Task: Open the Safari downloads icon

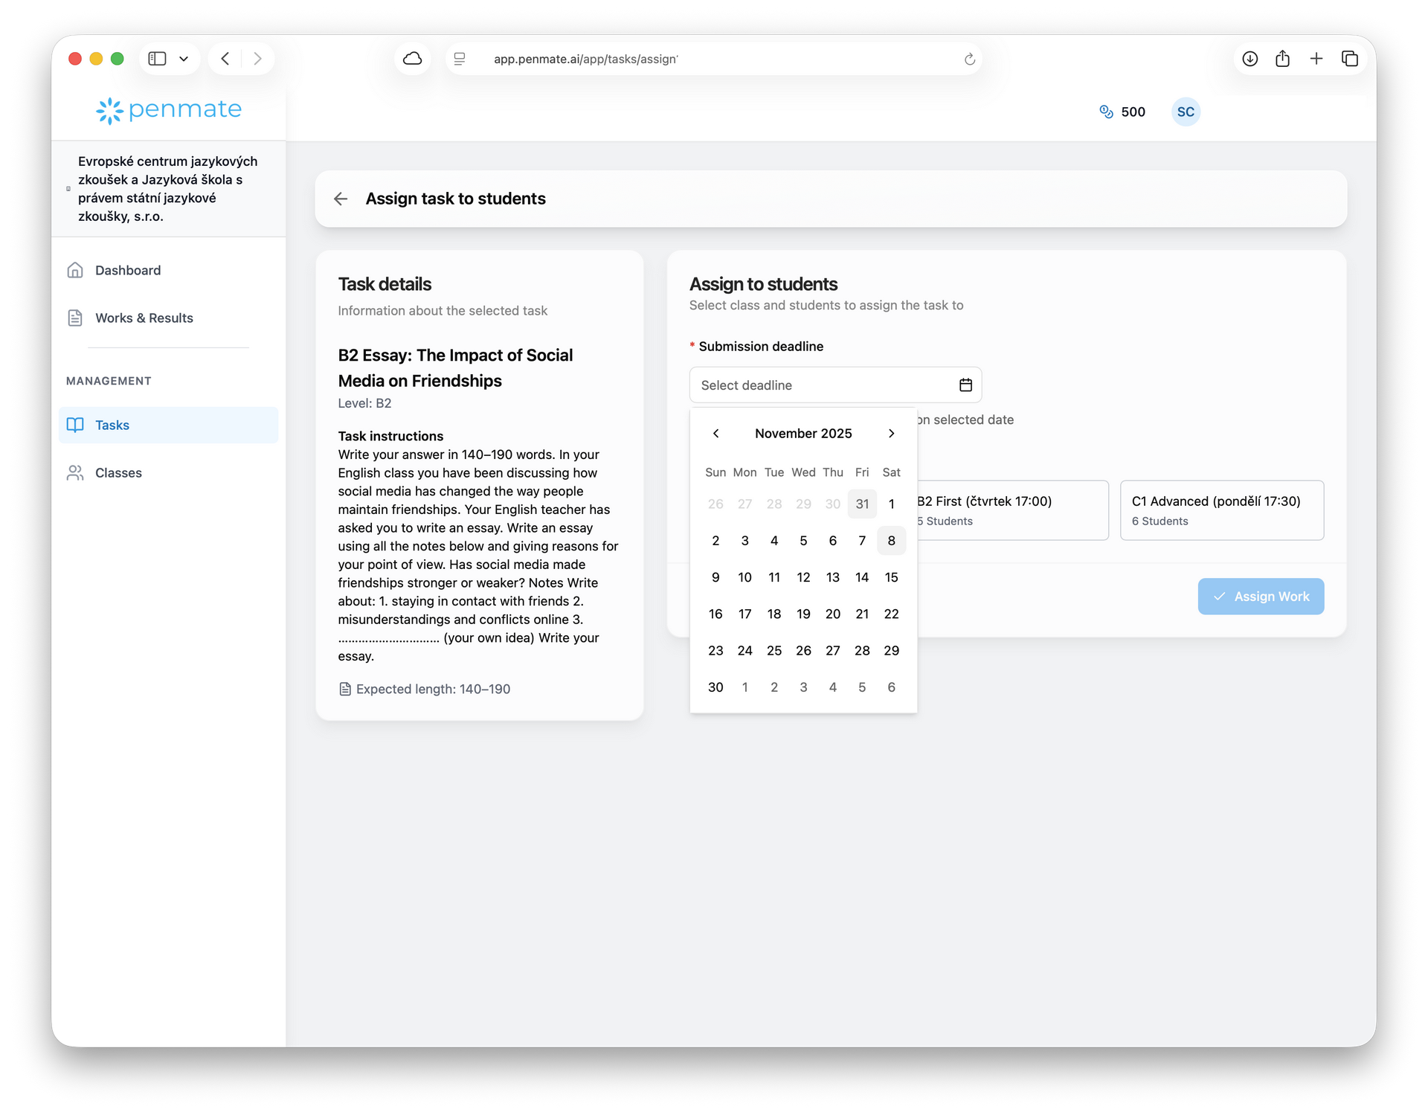Action: (x=1249, y=59)
